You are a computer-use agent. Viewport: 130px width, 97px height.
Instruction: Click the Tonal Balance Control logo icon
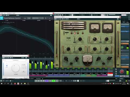[2, 18]
